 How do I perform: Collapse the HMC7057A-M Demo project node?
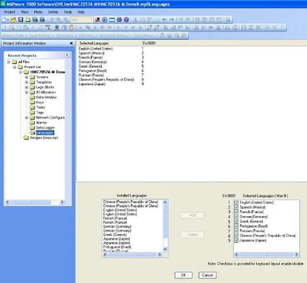tap(20, 72)
